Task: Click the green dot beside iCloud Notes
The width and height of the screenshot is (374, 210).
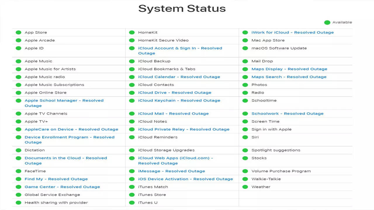Action: [x=132, y=122]
